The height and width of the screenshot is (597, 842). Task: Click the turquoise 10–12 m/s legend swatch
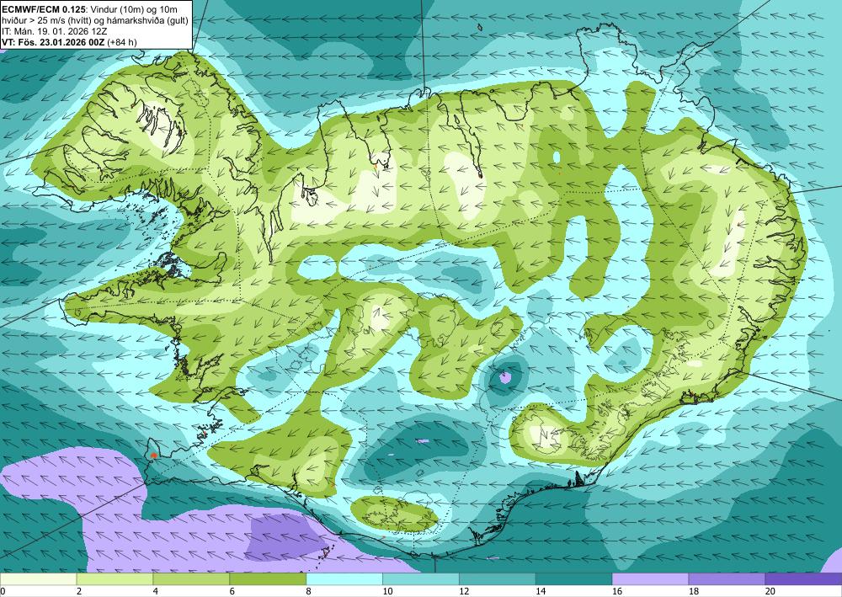[x=420, y=579]
